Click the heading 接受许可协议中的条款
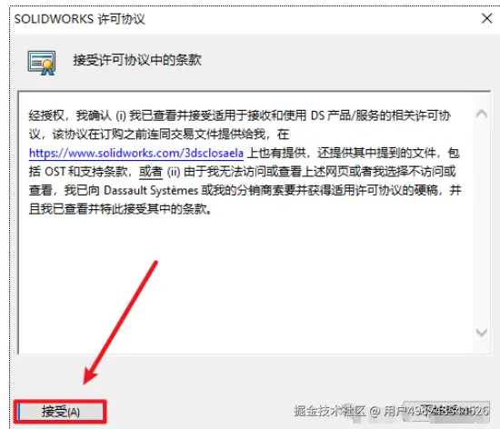 [x=137, y=60]
